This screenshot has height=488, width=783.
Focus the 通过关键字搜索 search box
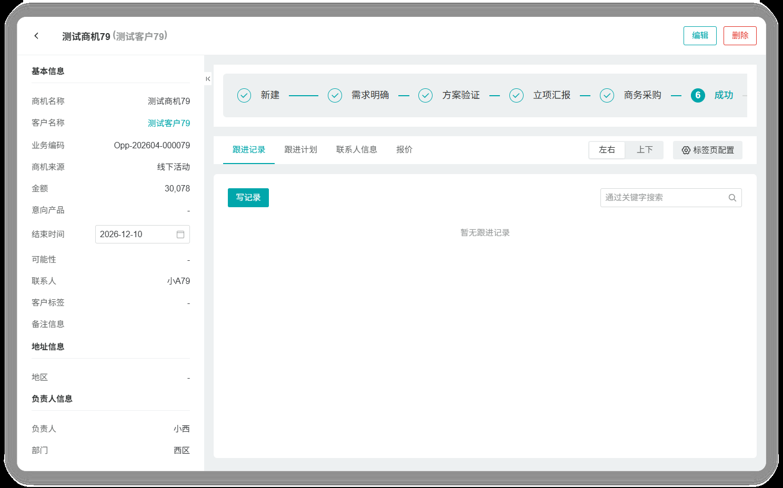coord(671,198)
